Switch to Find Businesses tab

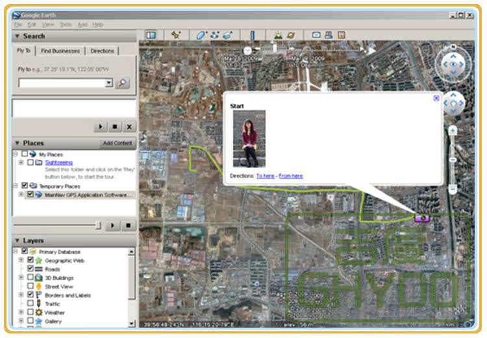[60, 51]
